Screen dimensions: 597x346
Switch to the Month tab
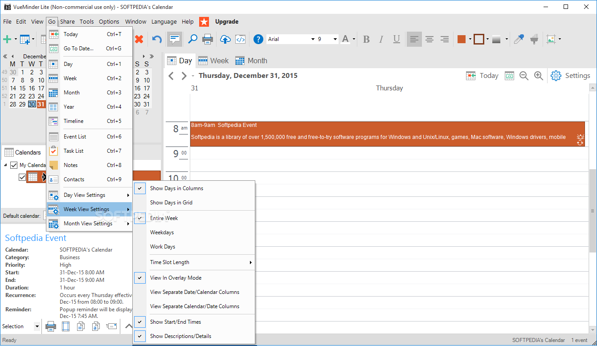(x=251, y=61)
